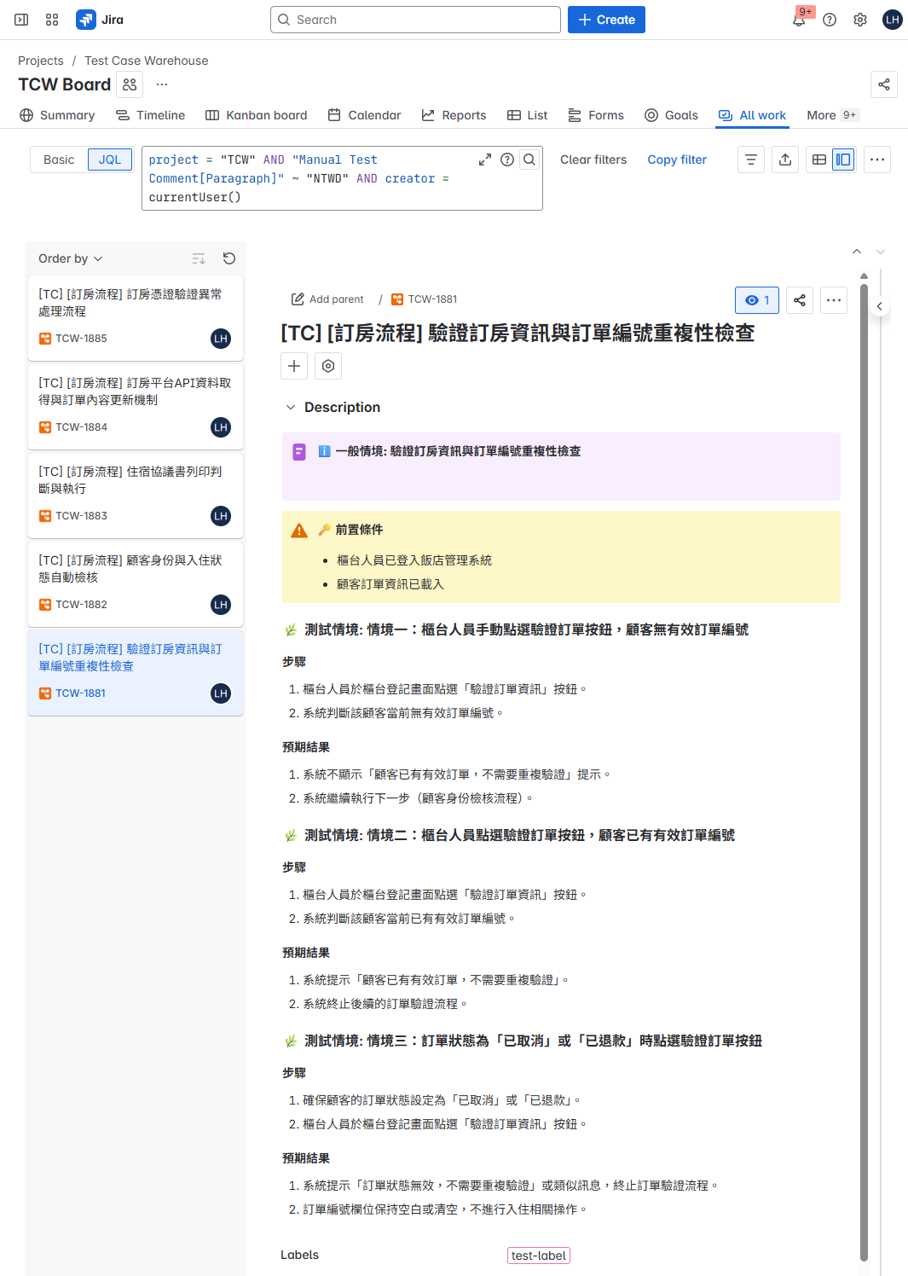
Task: Click the share icon on issue TCW-1881
Action: pos(799,299)
